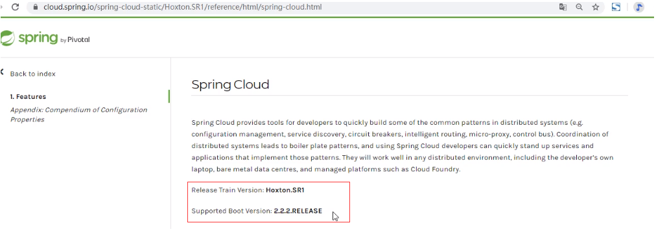Click the Spring Cloud page heading

tap(230, 85)
